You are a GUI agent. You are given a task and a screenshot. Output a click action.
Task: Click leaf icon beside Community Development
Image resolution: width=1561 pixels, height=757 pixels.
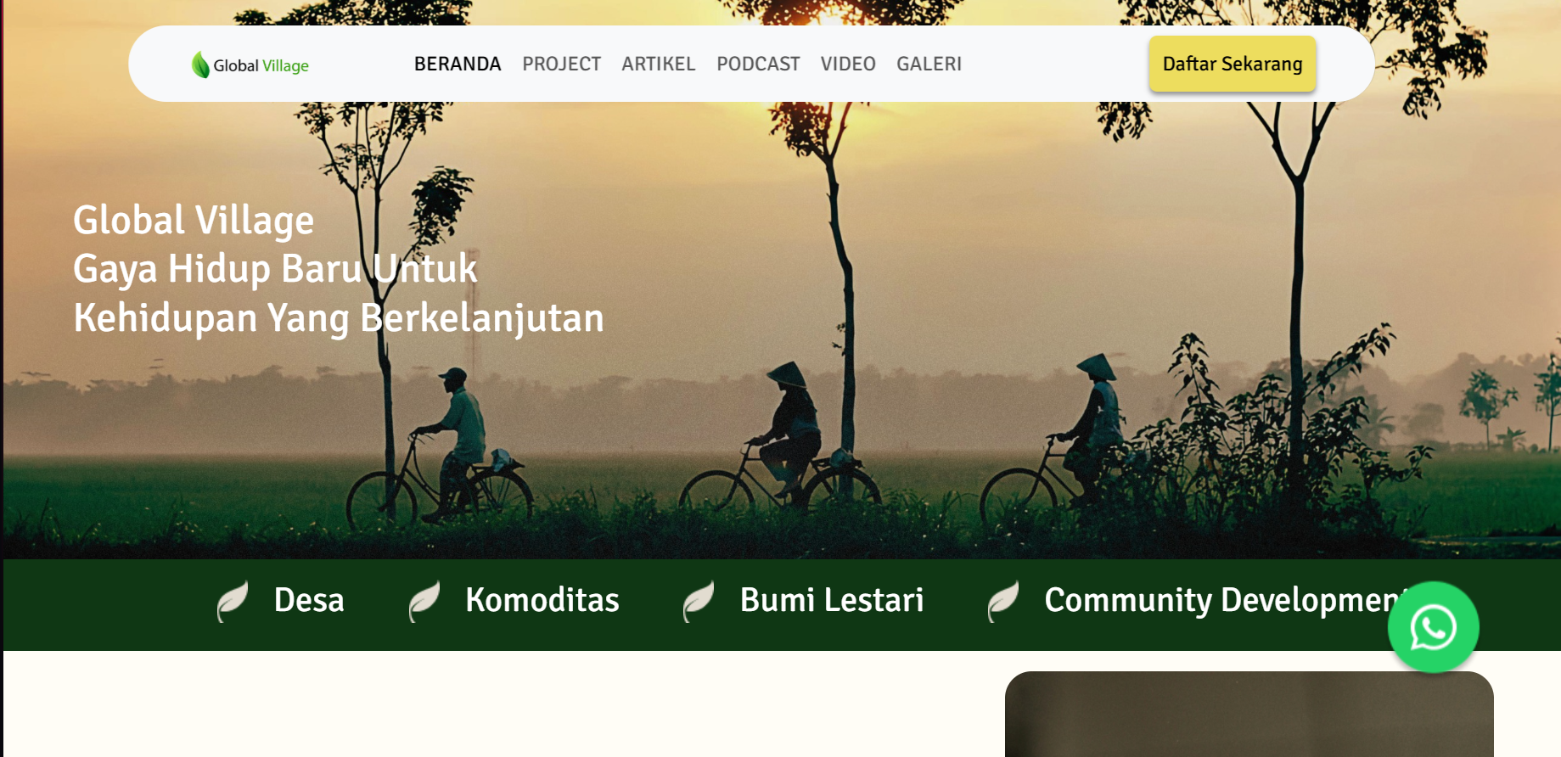point(1003,601)
